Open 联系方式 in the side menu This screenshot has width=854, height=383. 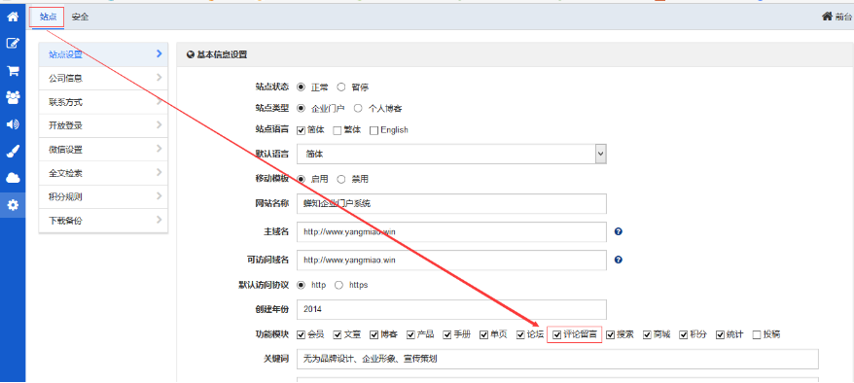point(103,102)
